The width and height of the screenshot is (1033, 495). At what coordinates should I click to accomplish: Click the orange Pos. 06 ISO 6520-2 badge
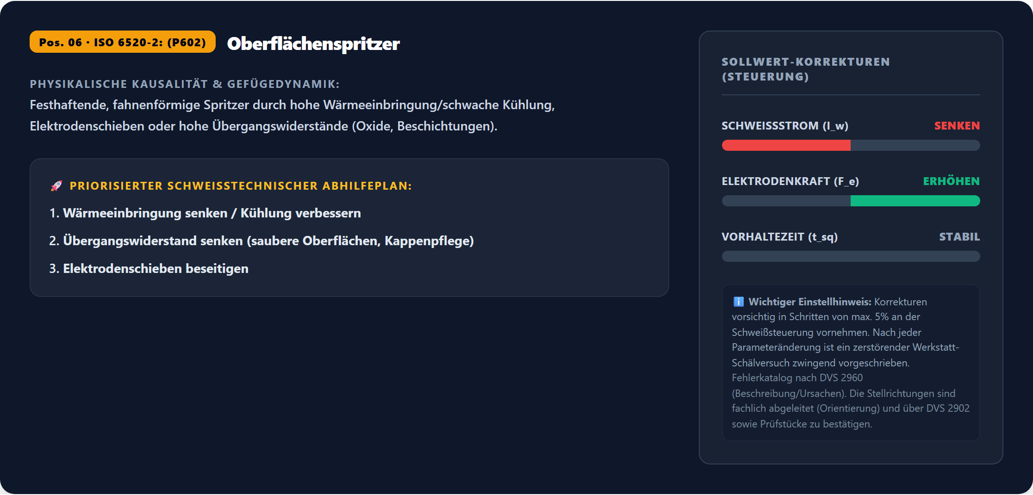click(123, 42)
